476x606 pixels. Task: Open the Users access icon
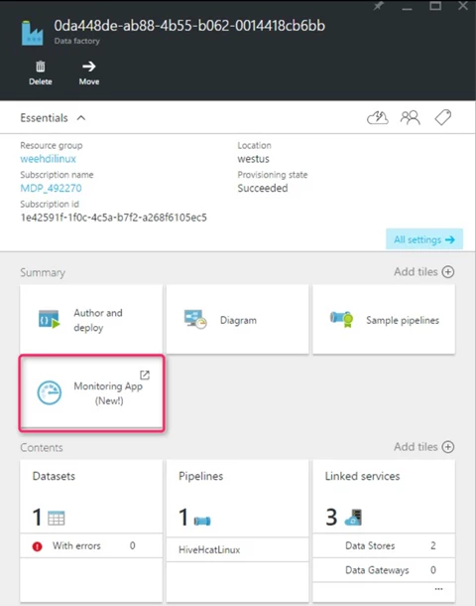point(410,117)
